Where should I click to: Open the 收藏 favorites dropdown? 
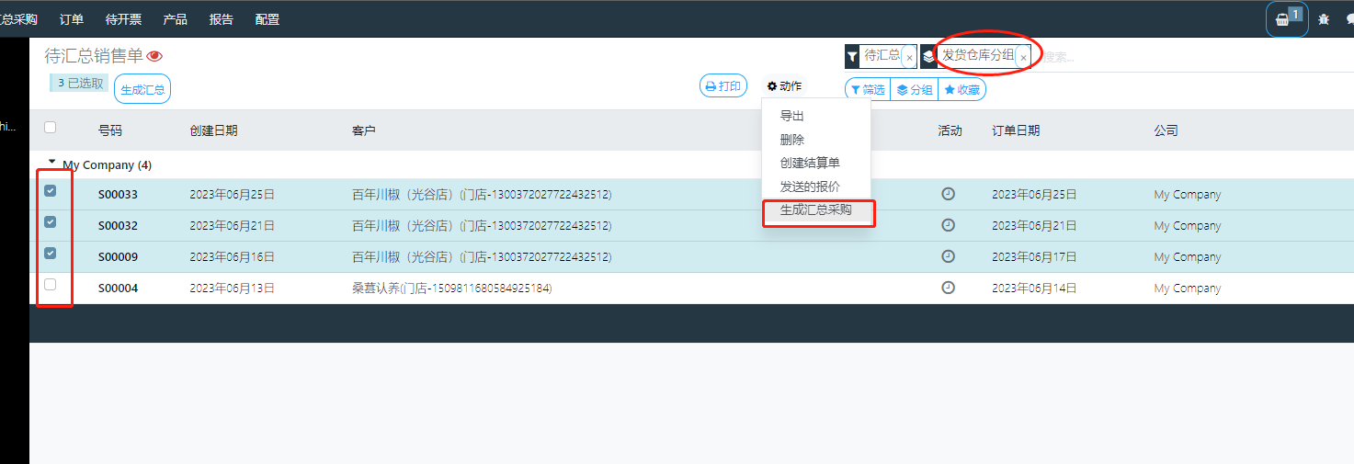961,89
